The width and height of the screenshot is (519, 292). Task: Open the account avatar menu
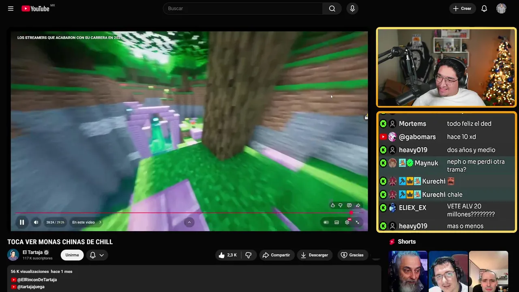[501, 9]
